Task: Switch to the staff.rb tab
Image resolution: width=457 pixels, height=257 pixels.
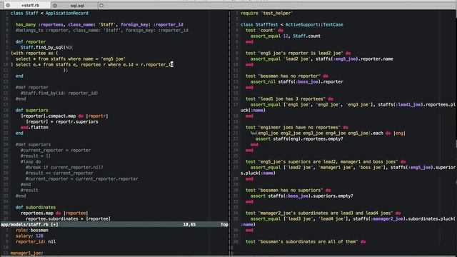Action: (30, 5)
